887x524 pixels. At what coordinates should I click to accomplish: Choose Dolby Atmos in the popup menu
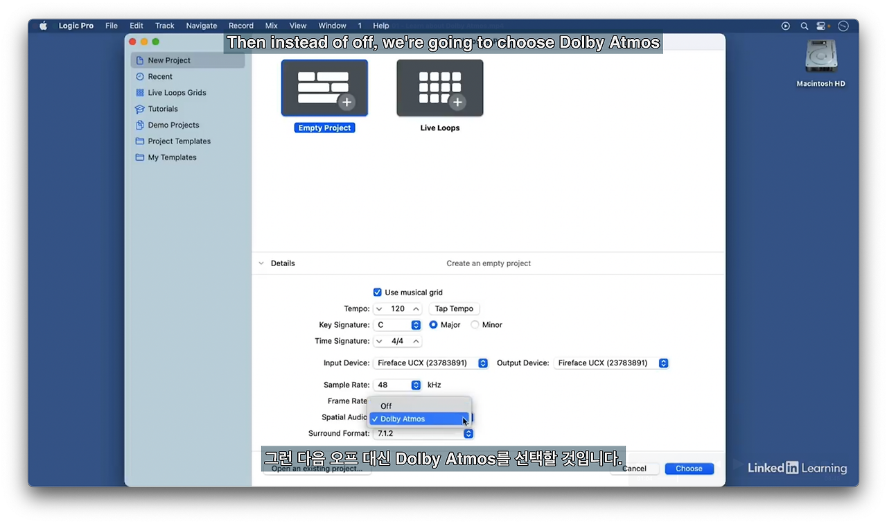(420, 419)
